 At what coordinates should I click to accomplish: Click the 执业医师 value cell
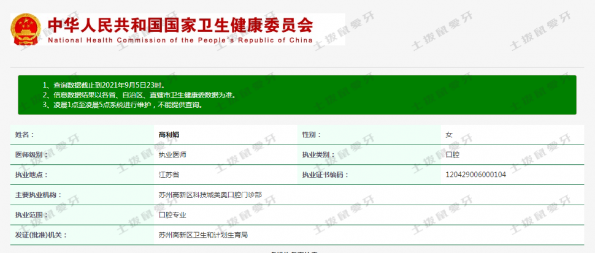coord(172,154)
